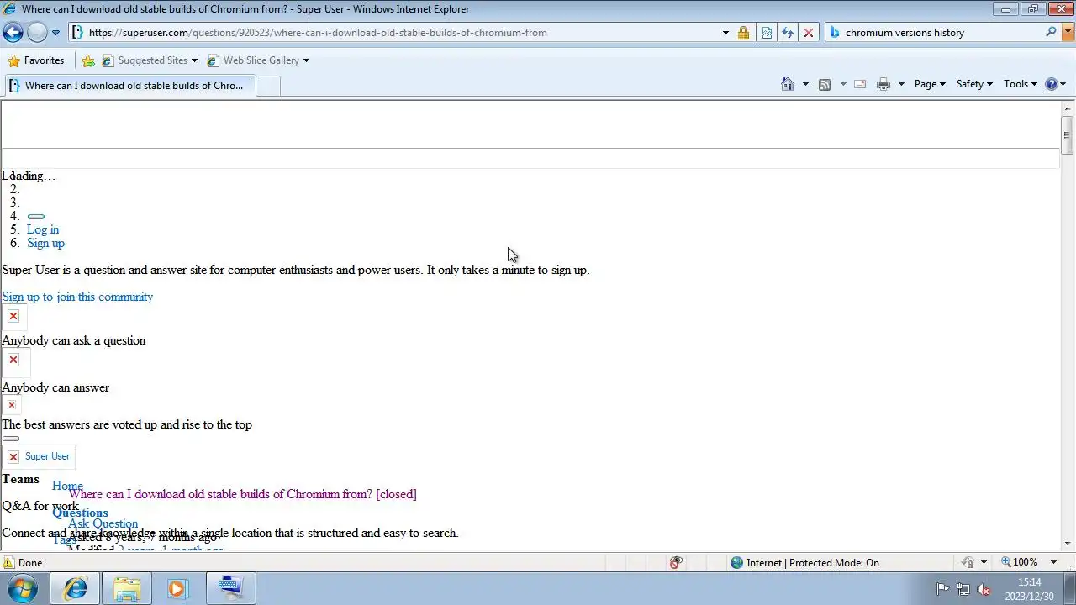This screenshot has height=605, width=1076.
Task: Expand the address bar autocomplete dropdown
Action: [725, 33]
